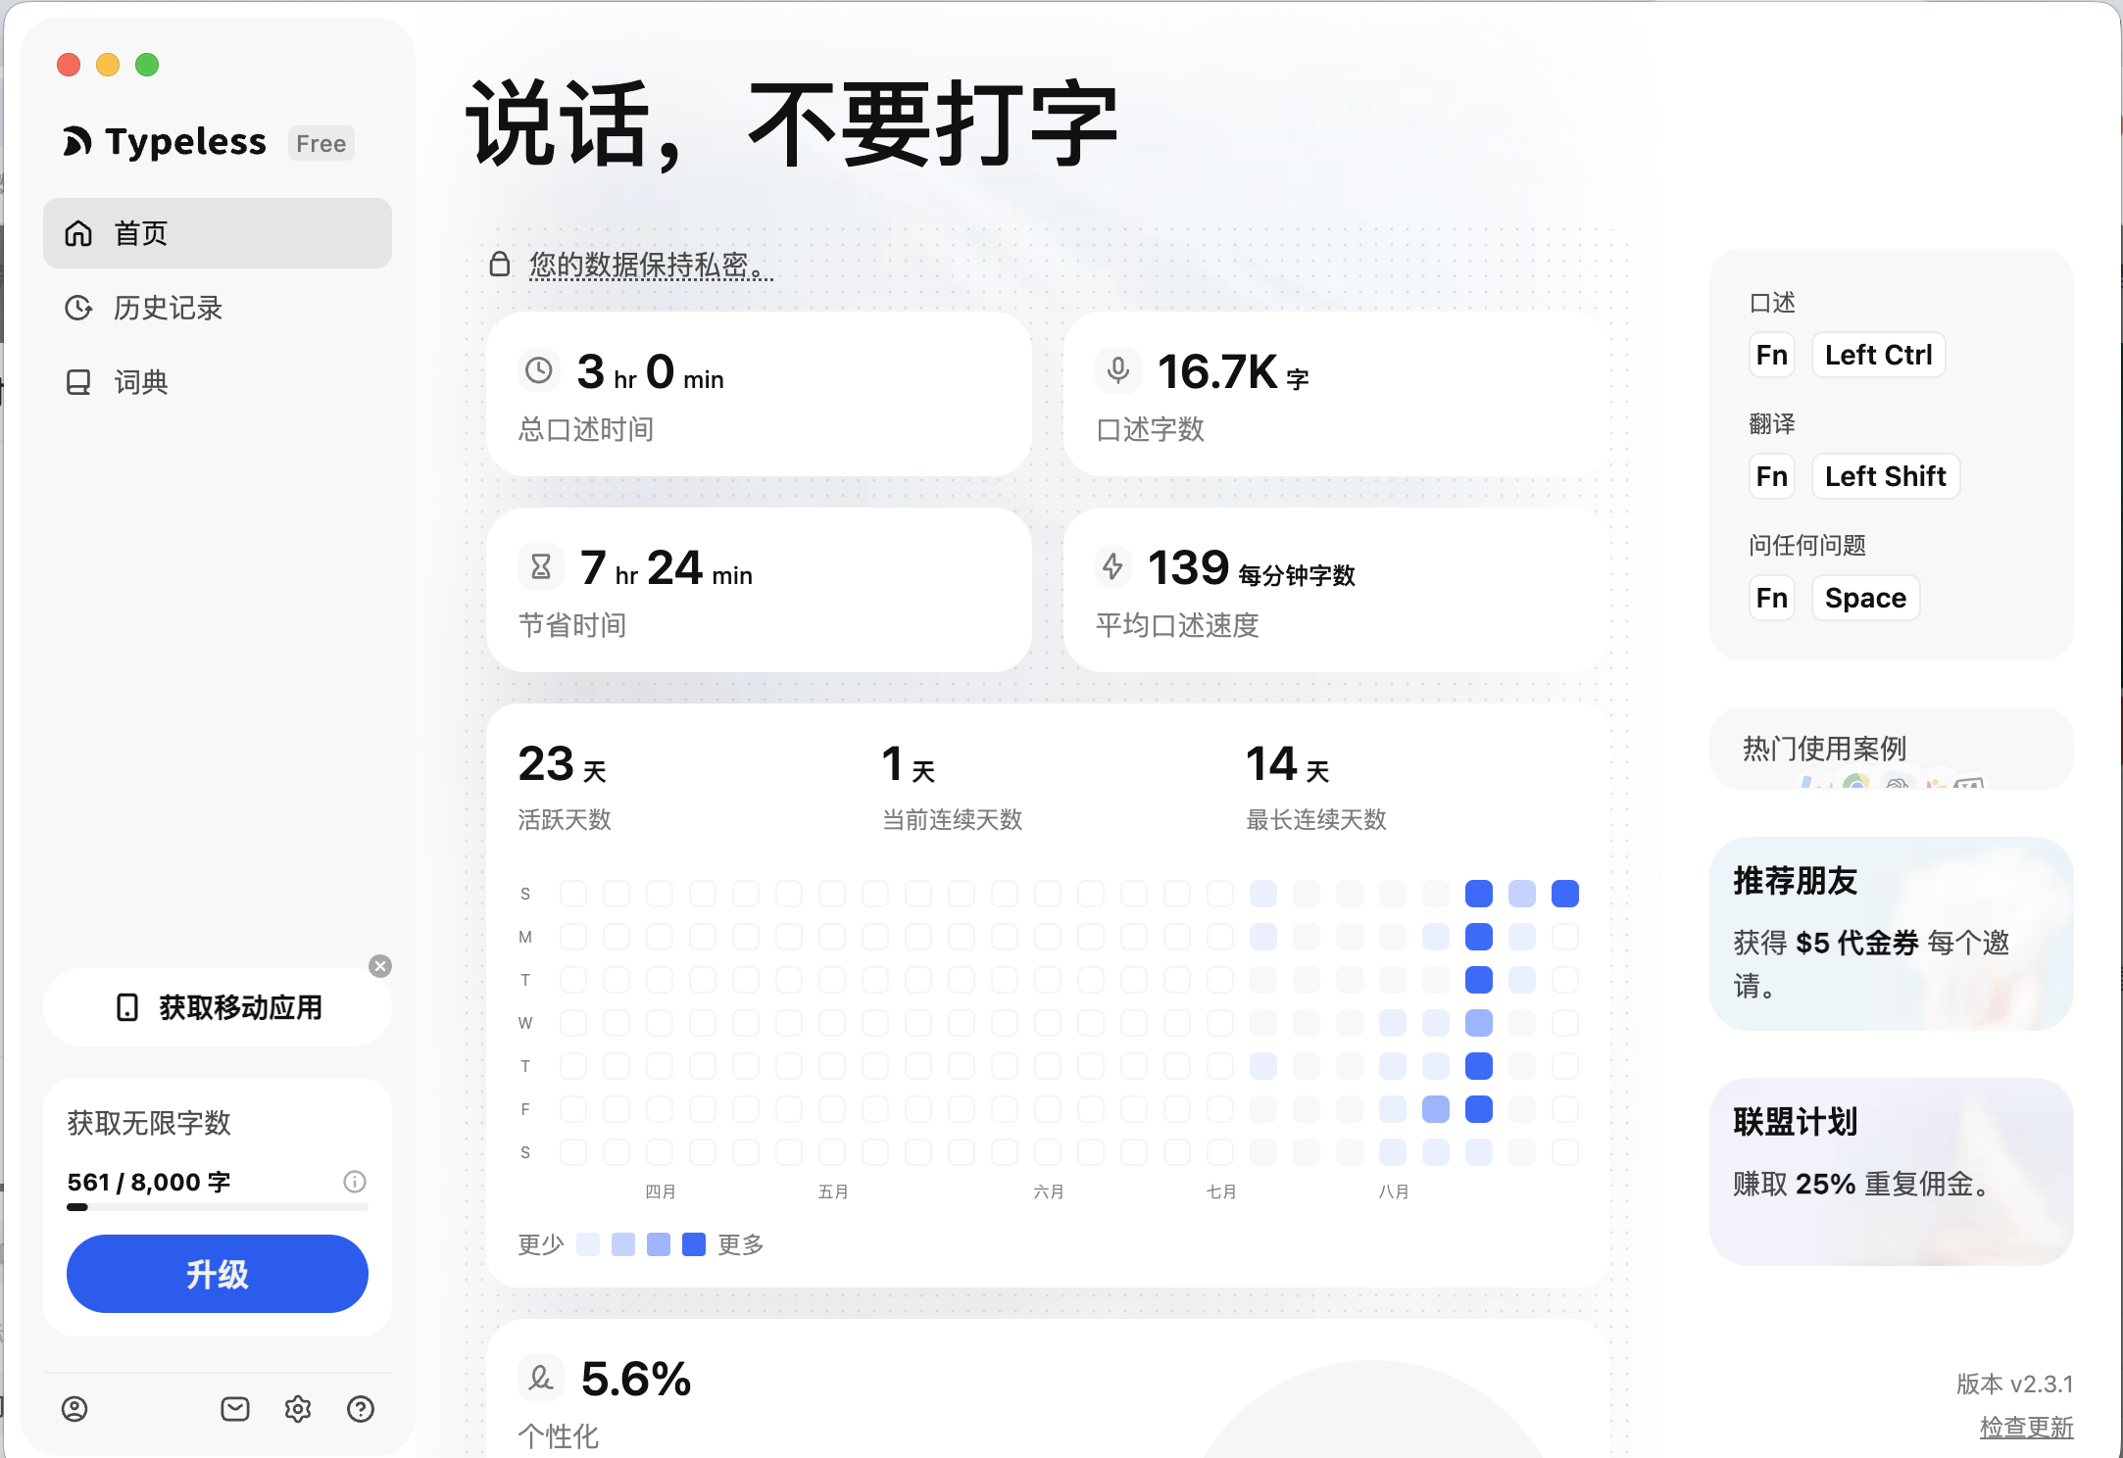Click the lightest legend swatch after 更少
This screenshot has width=2123, height=1458.
tap(588, 1244)
